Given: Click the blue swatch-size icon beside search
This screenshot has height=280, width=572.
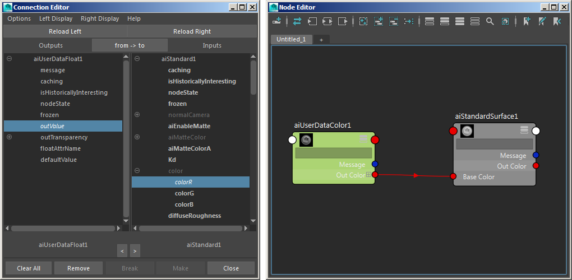Looking at the screenshot, I should coord(505,21).
